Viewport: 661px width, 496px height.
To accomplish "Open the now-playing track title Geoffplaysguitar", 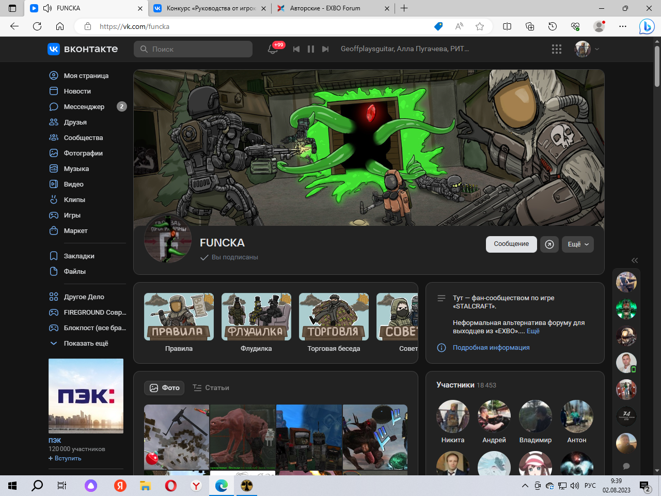I will 405,49.
